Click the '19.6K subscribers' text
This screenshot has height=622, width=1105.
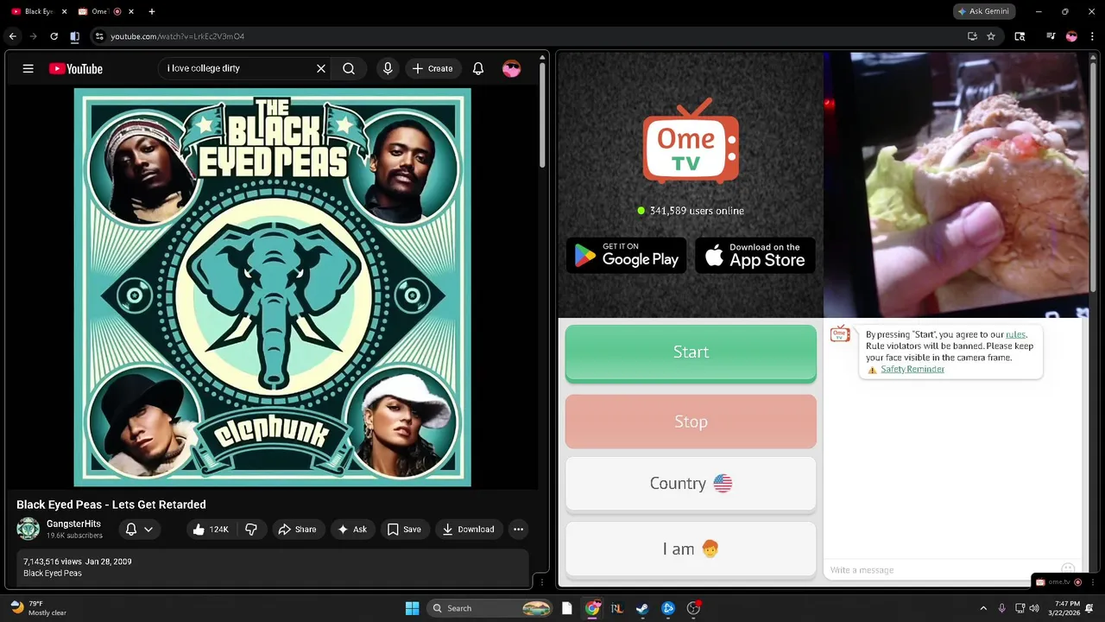click(x=74, y=536)
